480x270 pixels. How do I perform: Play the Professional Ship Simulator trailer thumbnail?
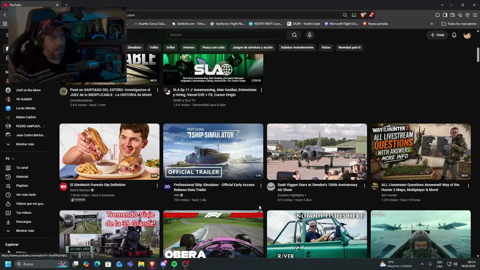[213, 151]
